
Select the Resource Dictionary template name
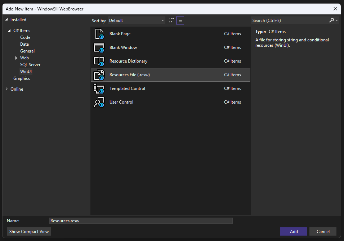point(128,61)
